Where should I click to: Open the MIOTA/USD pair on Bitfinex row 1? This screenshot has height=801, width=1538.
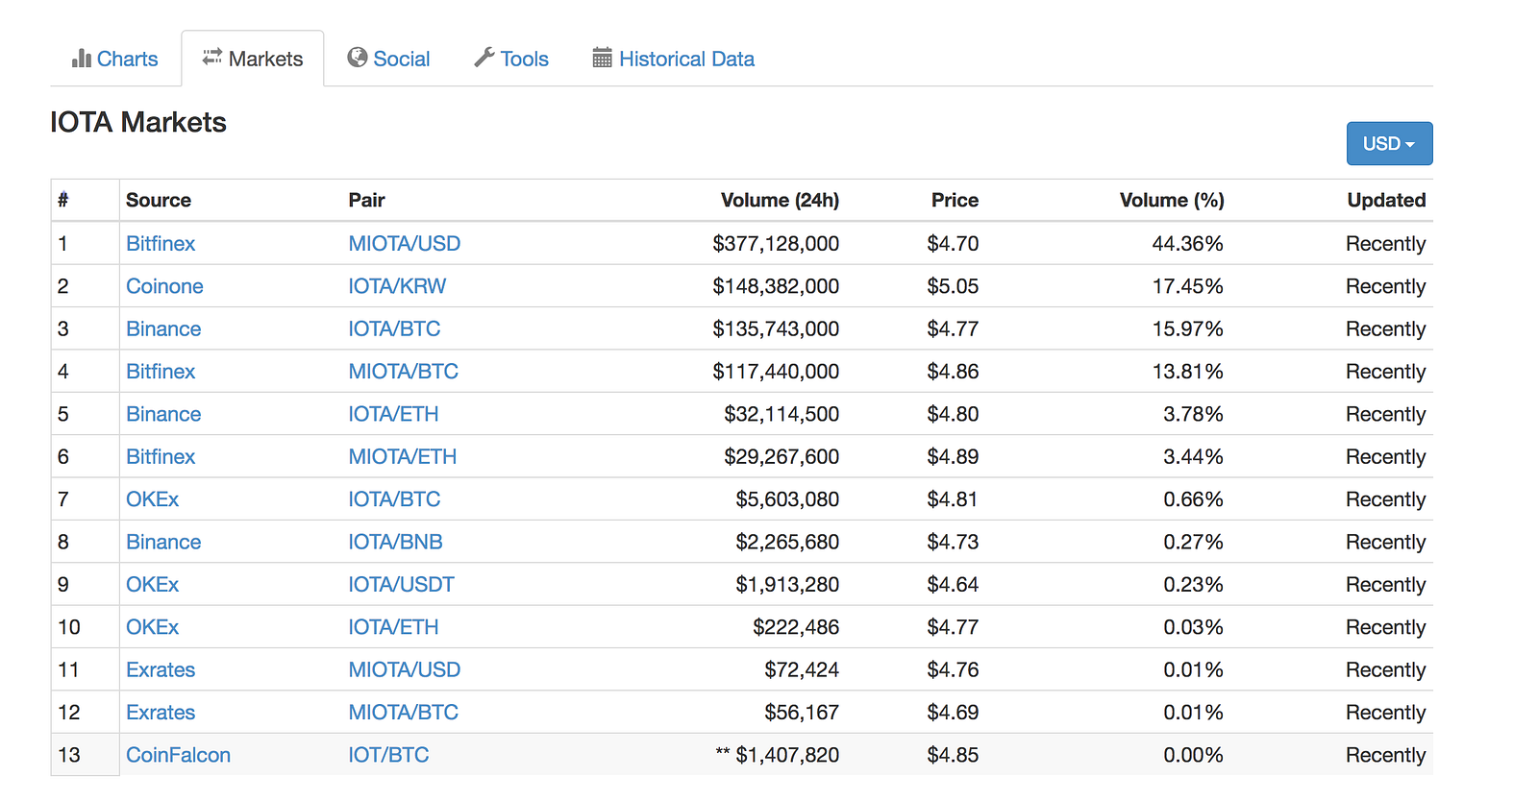tap(405, 244)
